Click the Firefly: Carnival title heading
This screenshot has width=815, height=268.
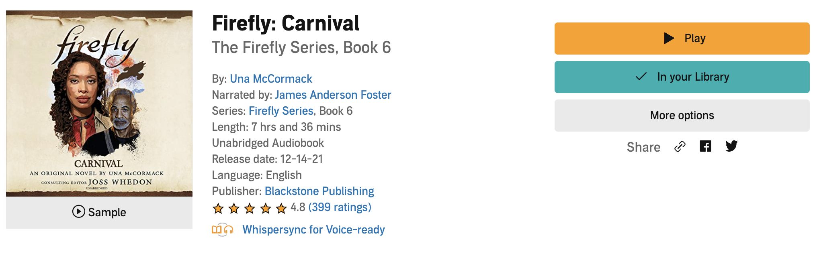point(285,23)
